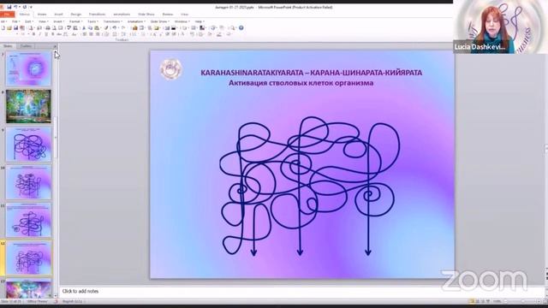Click Redo in the quick access toolbar
The image size is (548, 308).
[x=25, y=7]
